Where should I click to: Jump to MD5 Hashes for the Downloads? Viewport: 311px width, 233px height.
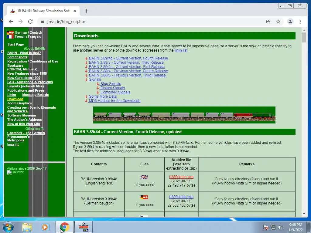(x=114, y=101)
